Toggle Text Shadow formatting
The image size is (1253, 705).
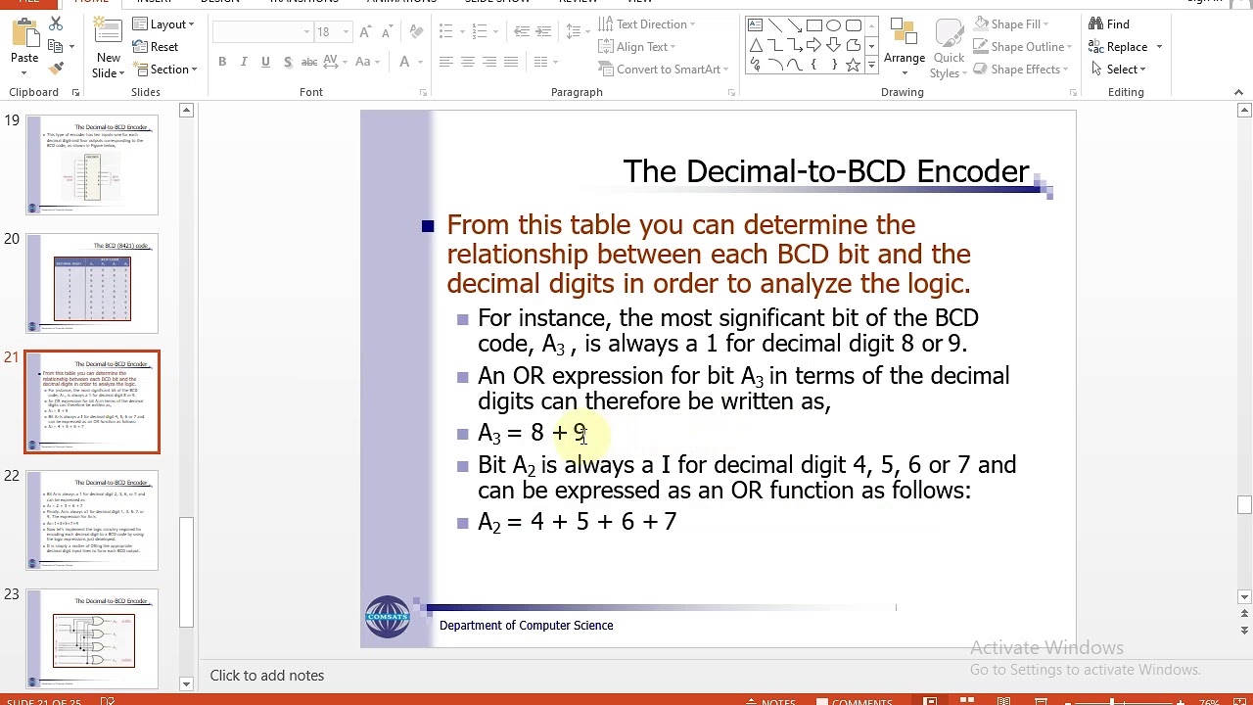(x=287, y=62)
